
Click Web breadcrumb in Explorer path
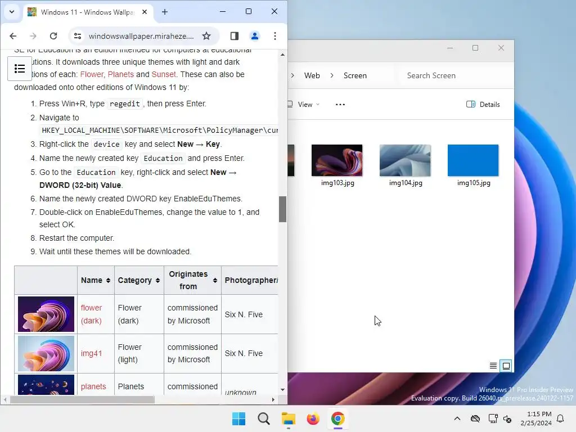click(312, 76)
